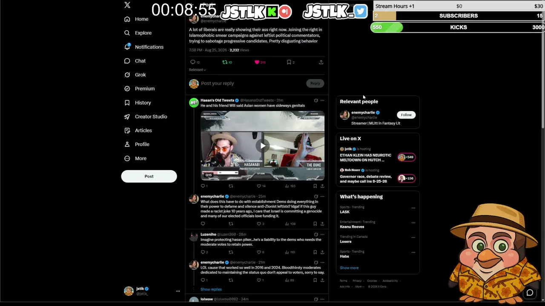Reply to the main post via comment icon

click(192, 62)
